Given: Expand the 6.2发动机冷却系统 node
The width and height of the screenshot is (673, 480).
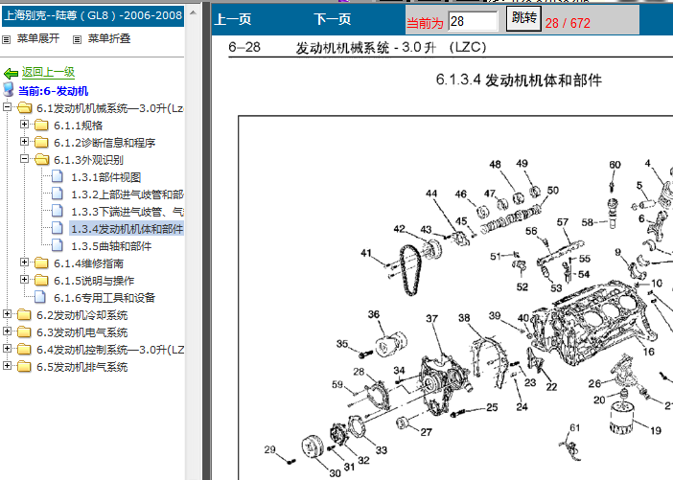Looking at the screenshot, I should point(7,314).
